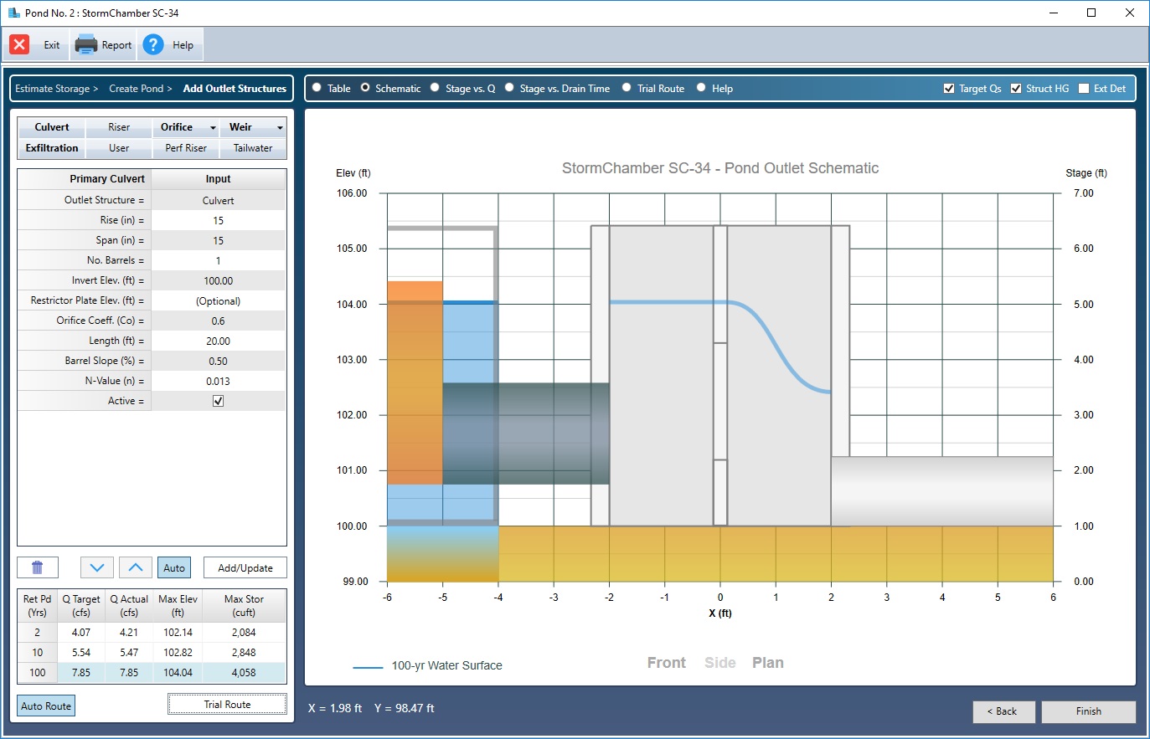Open the Riser structure tab

119,127
